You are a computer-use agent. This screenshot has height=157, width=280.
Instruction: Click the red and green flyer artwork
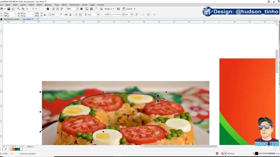click(x=247, y=102)
